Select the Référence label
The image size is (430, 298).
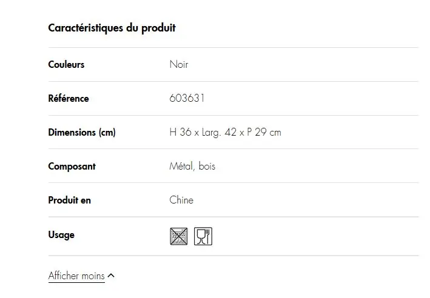click(69, 98)
